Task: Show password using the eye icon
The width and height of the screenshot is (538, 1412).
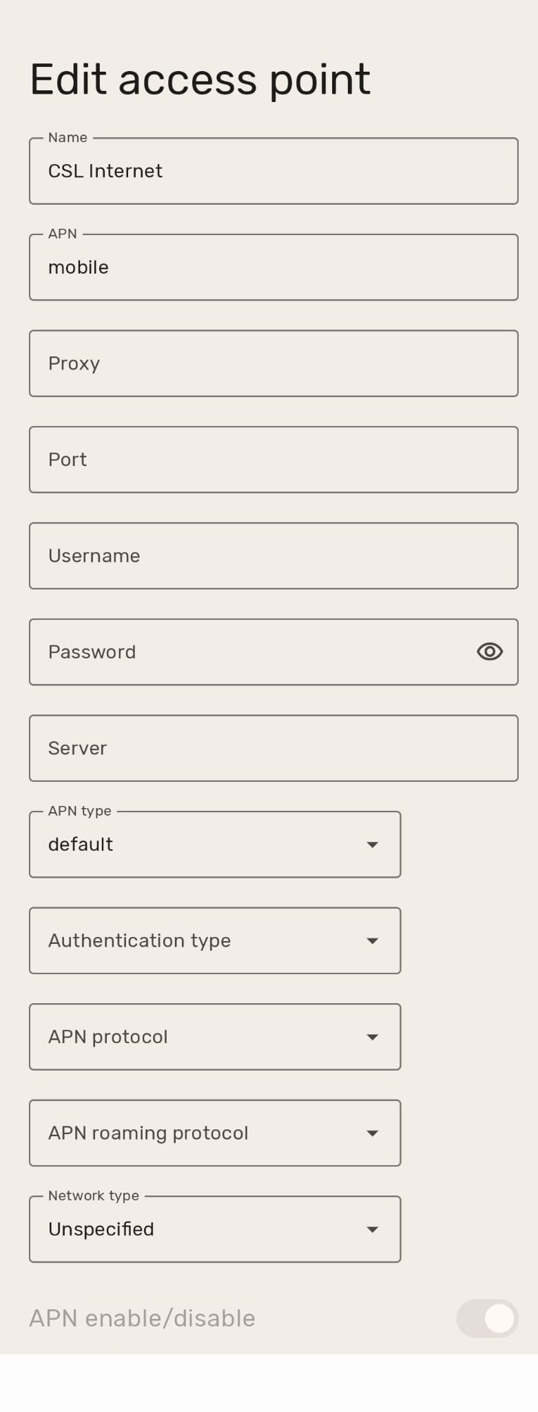Action: 489,652
